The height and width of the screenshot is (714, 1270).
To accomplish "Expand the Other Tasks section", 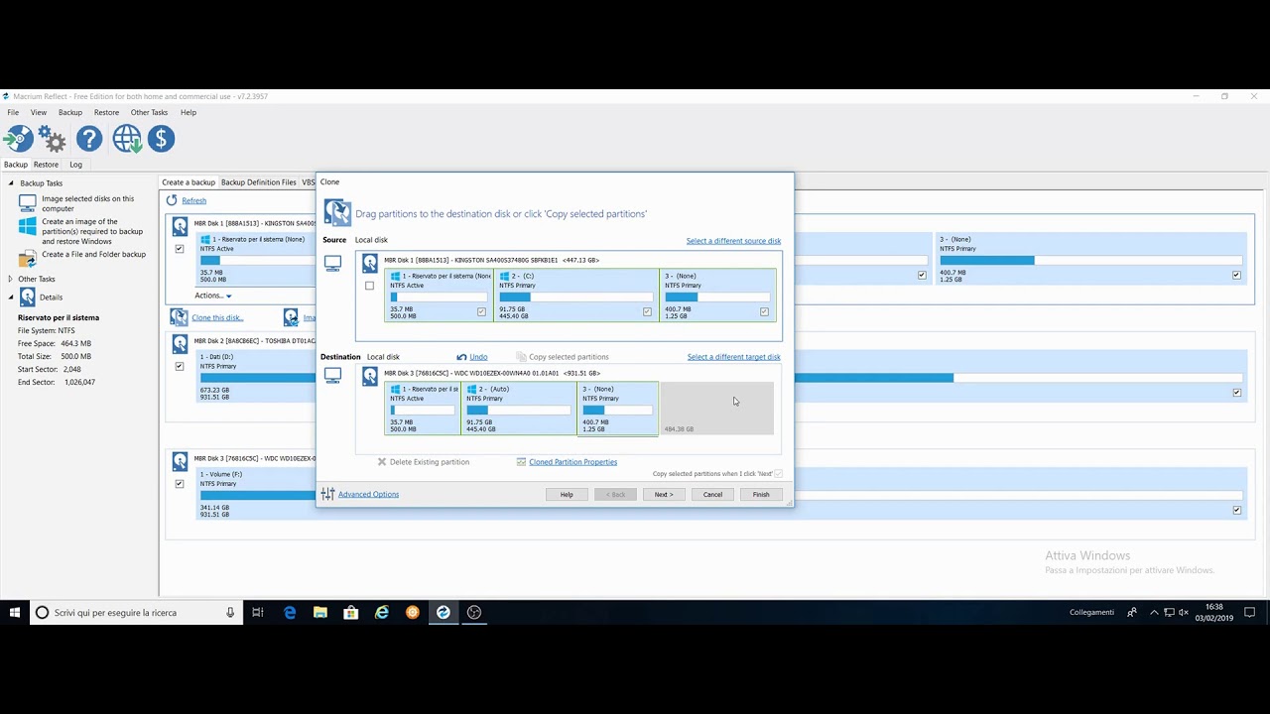I will (11, 279).
